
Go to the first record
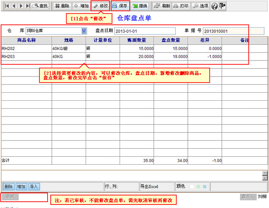click(x=7, y=6)
